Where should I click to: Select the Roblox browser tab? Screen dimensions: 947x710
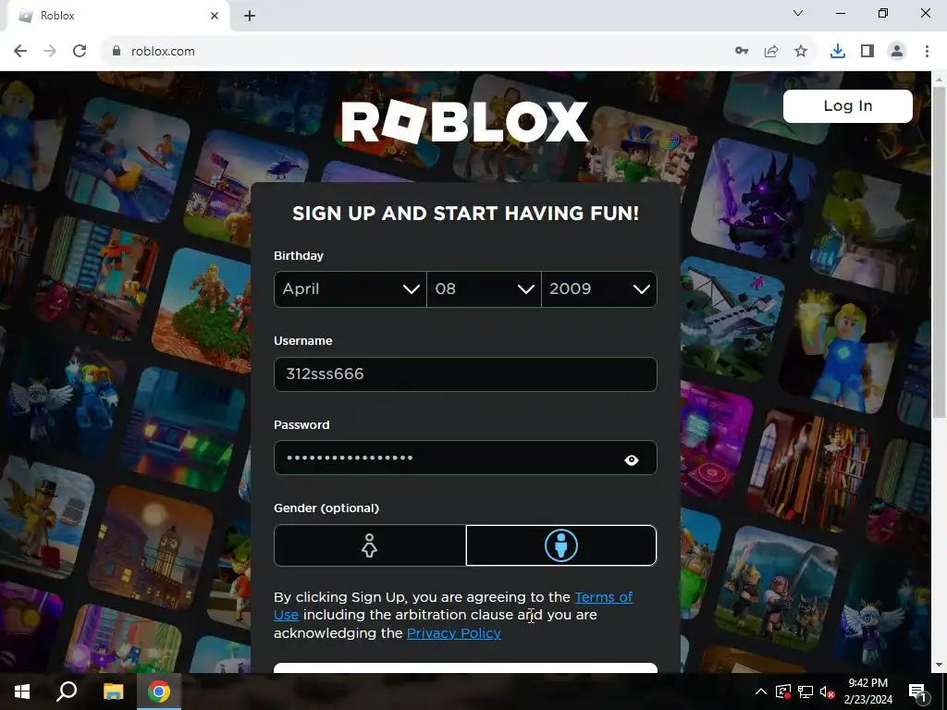tap(117, 16)
